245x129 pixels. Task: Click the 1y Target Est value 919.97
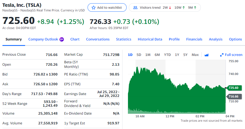click(x=113, y=123)
